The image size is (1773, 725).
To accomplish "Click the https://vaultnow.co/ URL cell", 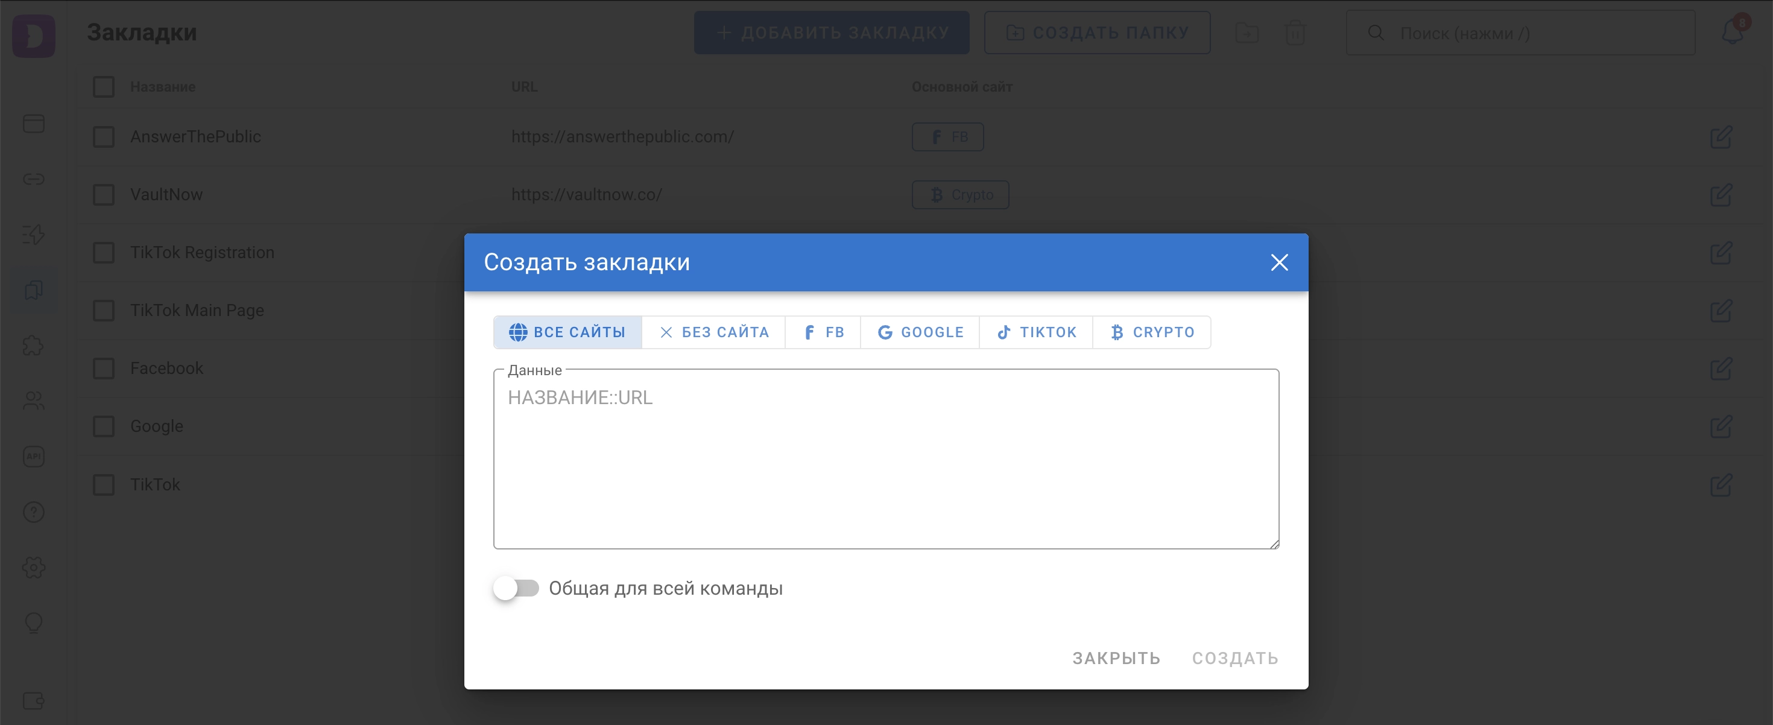I will (586, 195).
